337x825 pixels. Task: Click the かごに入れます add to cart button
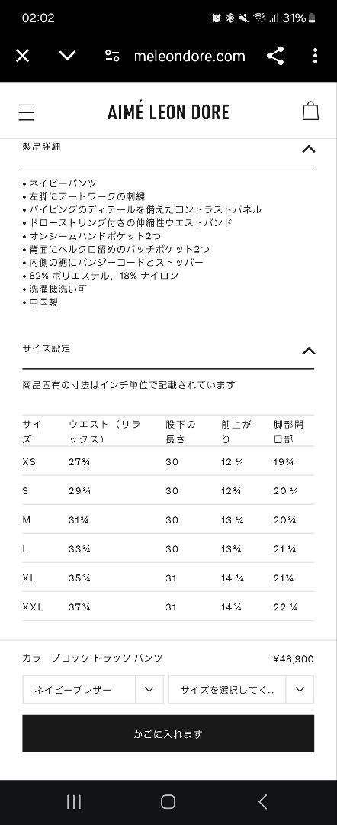click(168, 733)
